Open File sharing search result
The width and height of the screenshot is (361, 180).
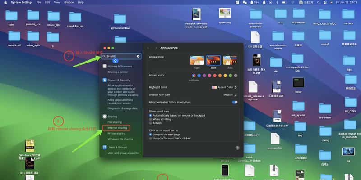(115, 122)
